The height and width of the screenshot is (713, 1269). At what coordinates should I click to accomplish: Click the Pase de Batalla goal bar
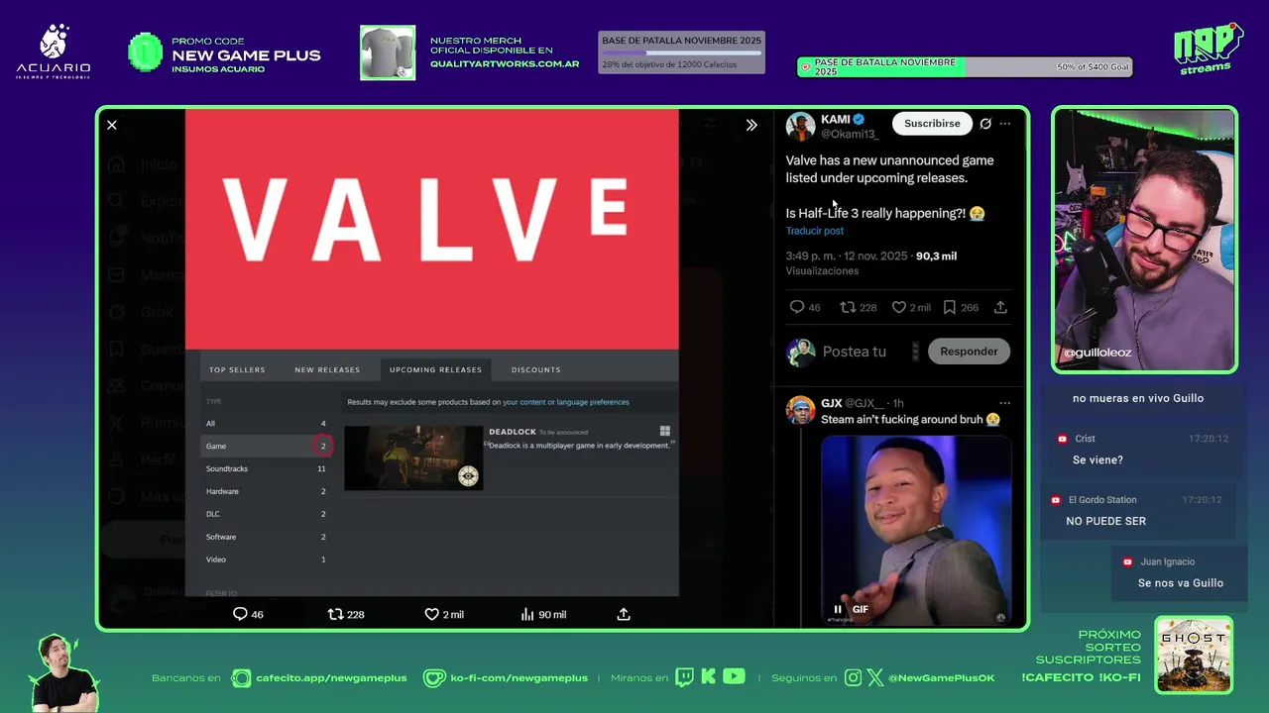coord(965,66)
